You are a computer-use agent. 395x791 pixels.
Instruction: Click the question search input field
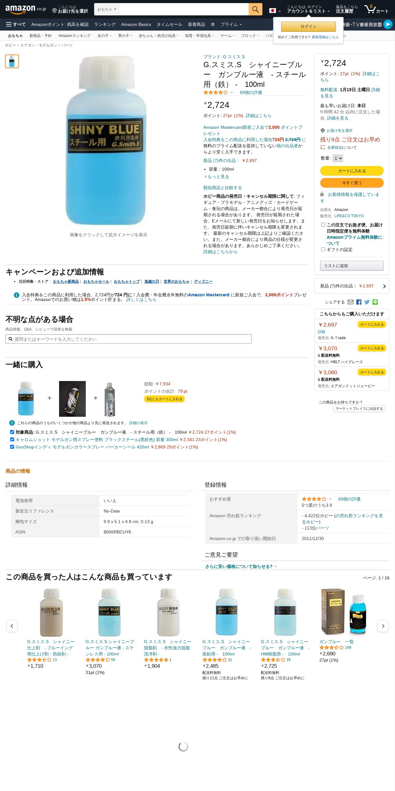click(x=129, y=339)
